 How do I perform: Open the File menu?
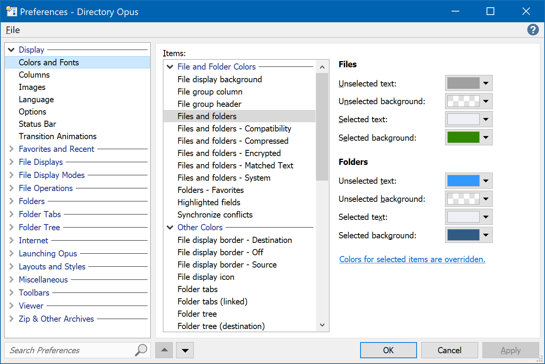tap(13, 30)
